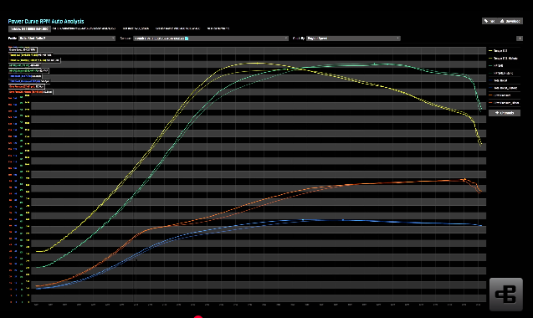Click the white Curve Area data label
The image size is (533, 318).
click(x=23, y=49)
